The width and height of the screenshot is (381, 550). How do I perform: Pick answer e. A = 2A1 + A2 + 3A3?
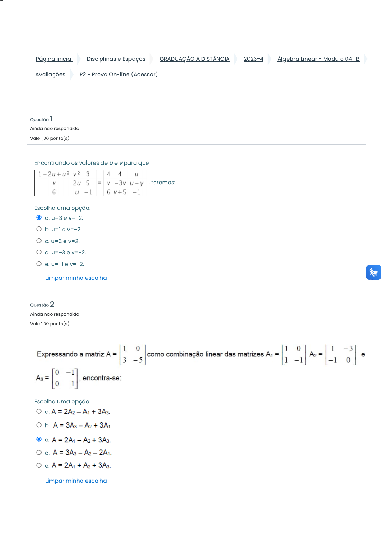(39, 465)
